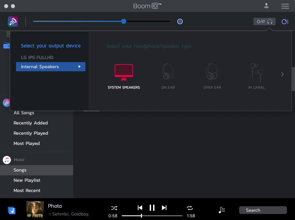Expand Internal Speakers submenu arrow

[x=80, y=67]
